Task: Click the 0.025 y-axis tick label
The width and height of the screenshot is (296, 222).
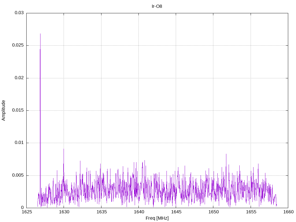Action: [x=18, y=45]
